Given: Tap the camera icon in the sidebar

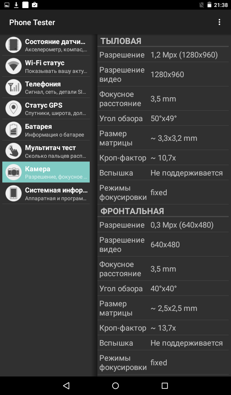Looking at the screenshot, I should pos(13,172).
